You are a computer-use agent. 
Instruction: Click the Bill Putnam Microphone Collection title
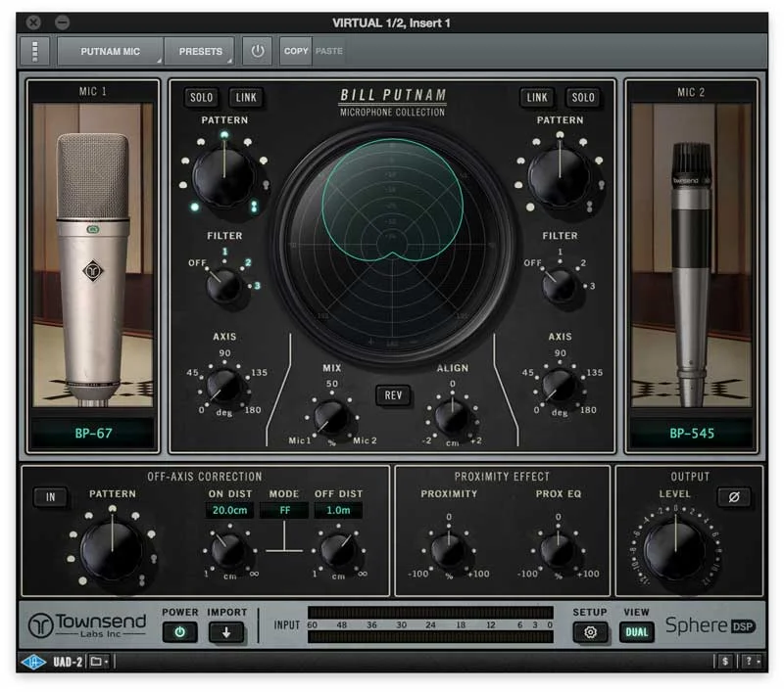coord(393,103)
